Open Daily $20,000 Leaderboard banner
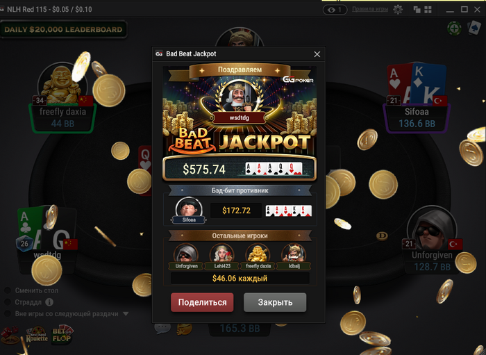This screenshot has width=486, height=355. (x=64, y=30)
